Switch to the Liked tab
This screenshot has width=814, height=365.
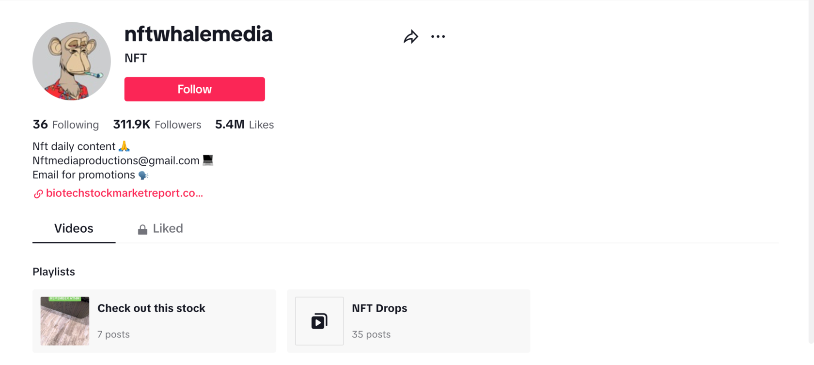pos(160,228)
